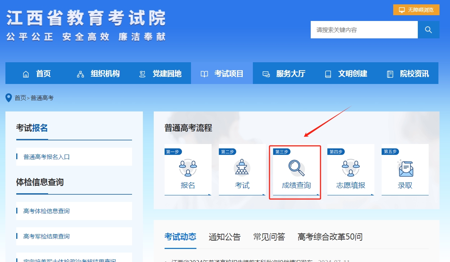
Task: Click the 普通高考 breadcrumb text
Action: pyautogui.click(x=42, y=98)
